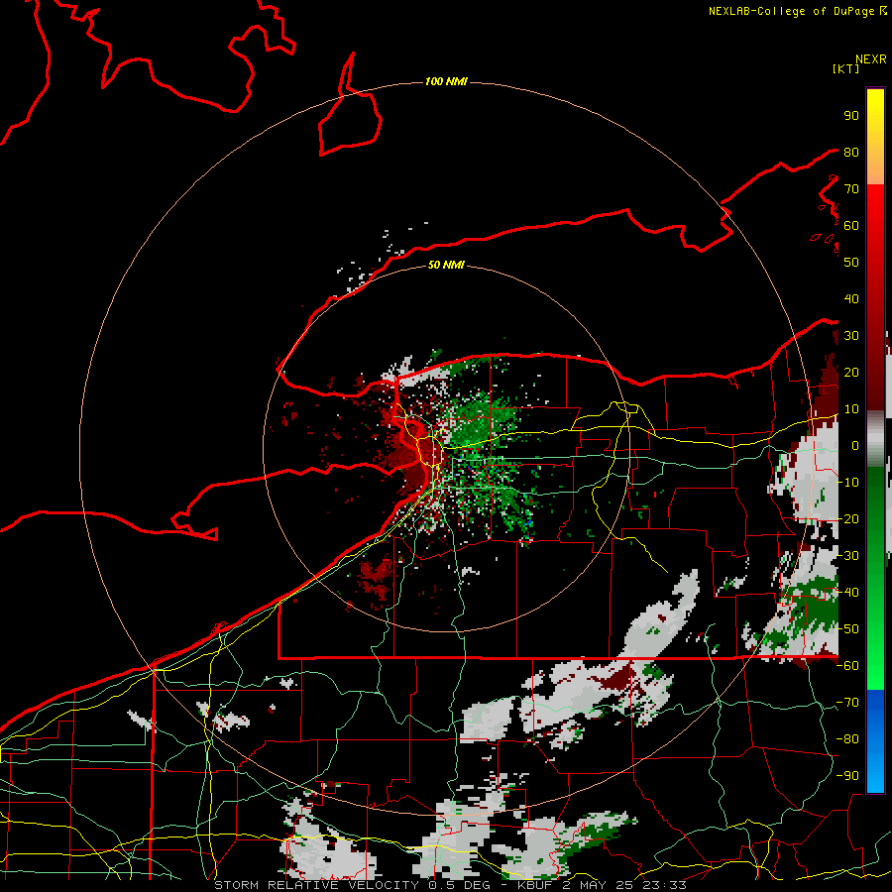
Task: Click the 30 value on the color scale
Action: coord(851,336)
